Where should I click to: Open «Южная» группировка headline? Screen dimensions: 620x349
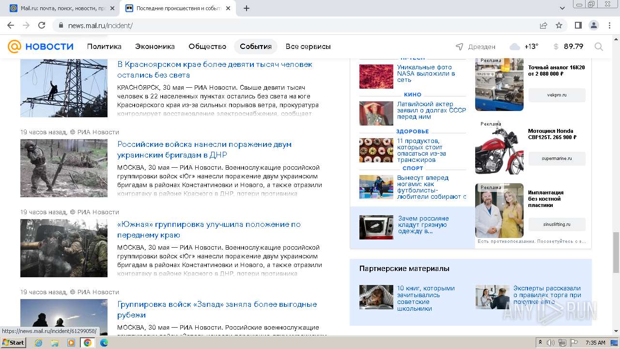point(209,229)
